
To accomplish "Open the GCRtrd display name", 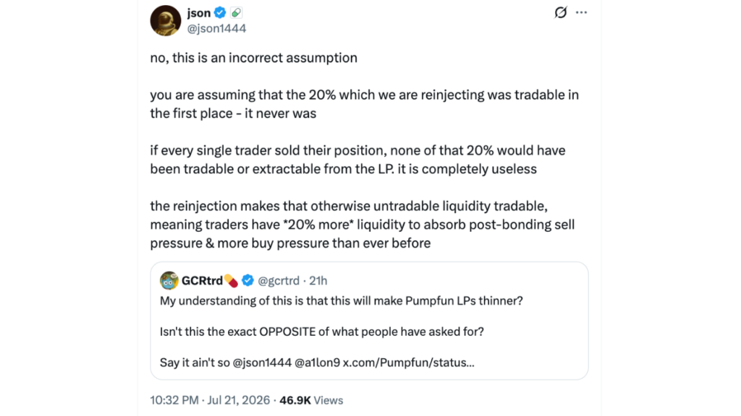I will pyautogui.click(x=202, y=281).
